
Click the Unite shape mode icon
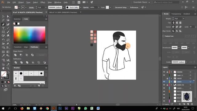coord(15,55)
